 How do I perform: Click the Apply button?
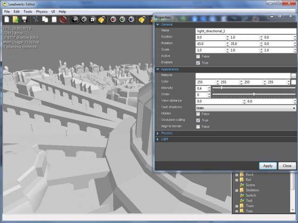[268, 165]
